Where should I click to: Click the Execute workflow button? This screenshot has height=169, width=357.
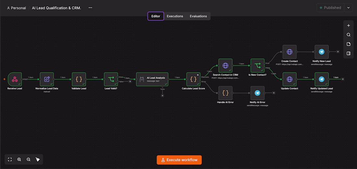[179, 160]
